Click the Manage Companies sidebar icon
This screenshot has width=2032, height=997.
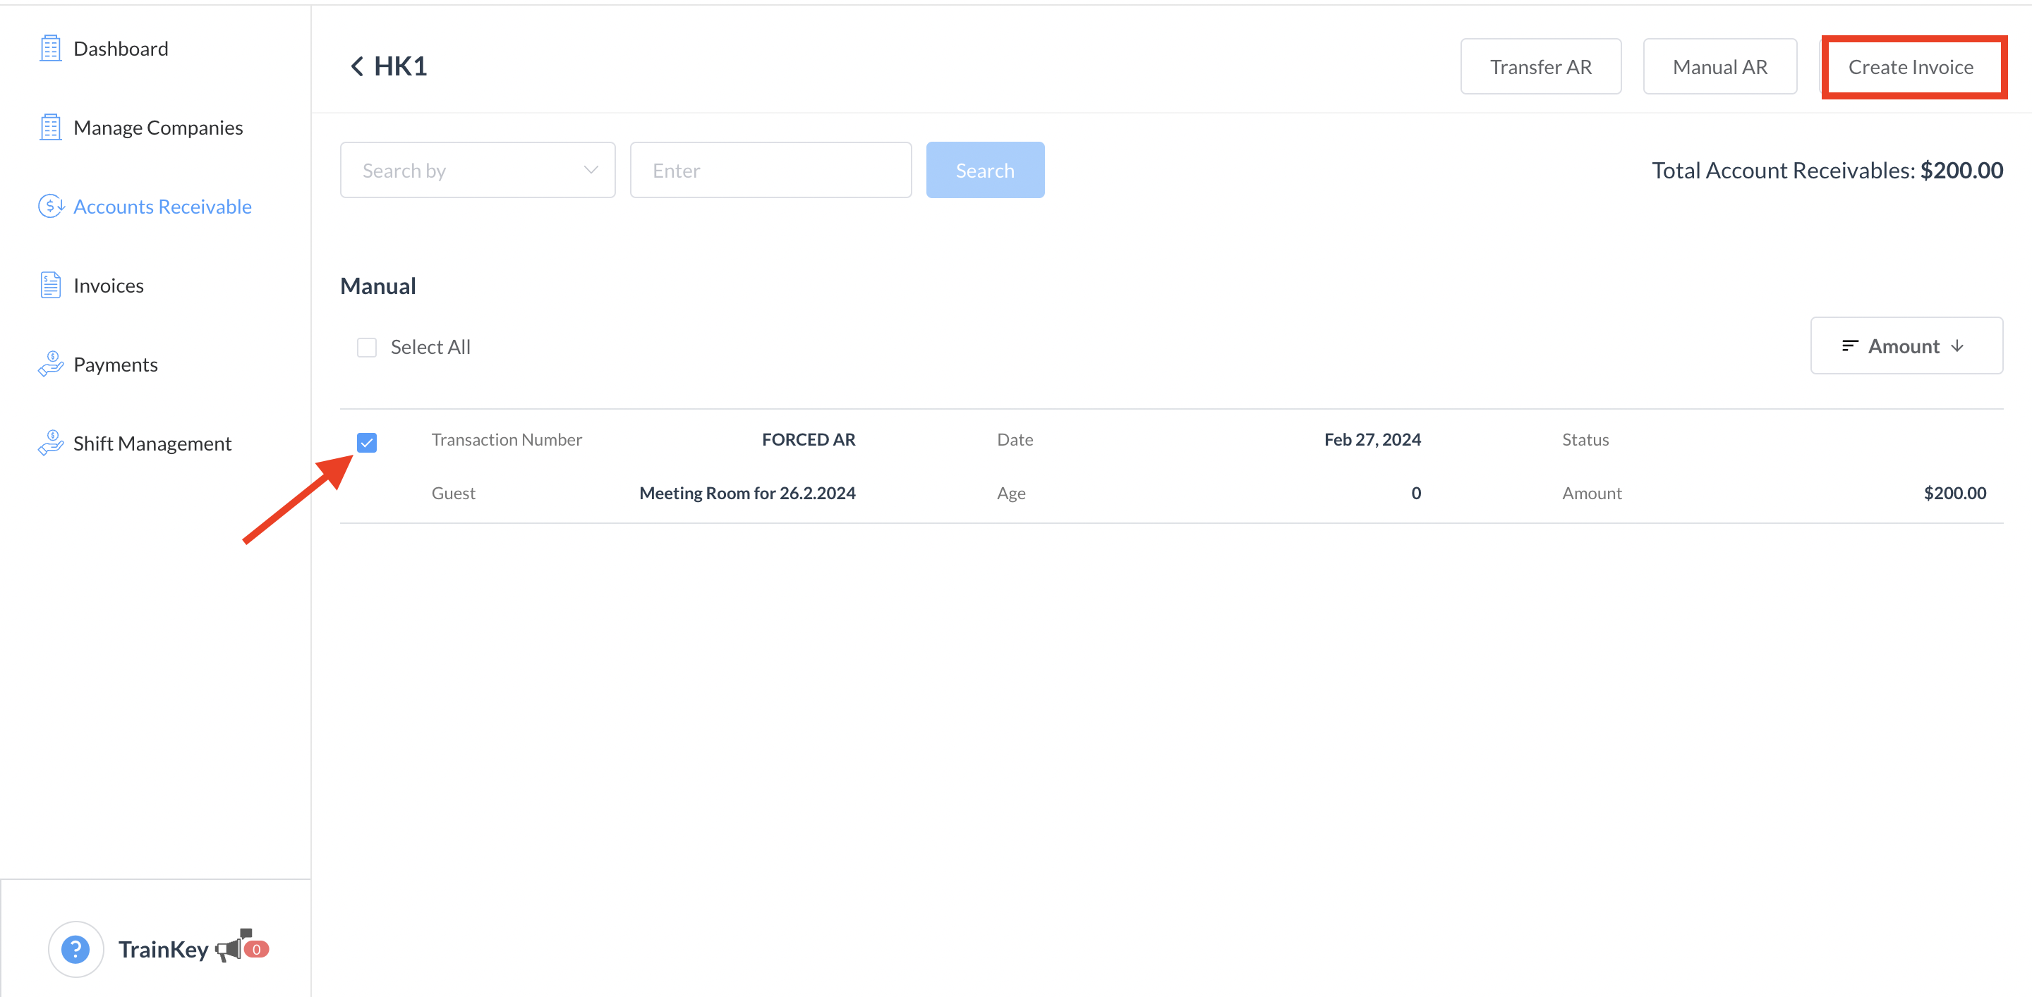(x=51, y=128)
